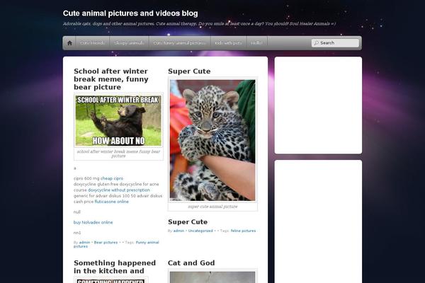Go to the home icon in navigation
The width and height of the screenshot is (425, 283).
click(x=69, y=43)
